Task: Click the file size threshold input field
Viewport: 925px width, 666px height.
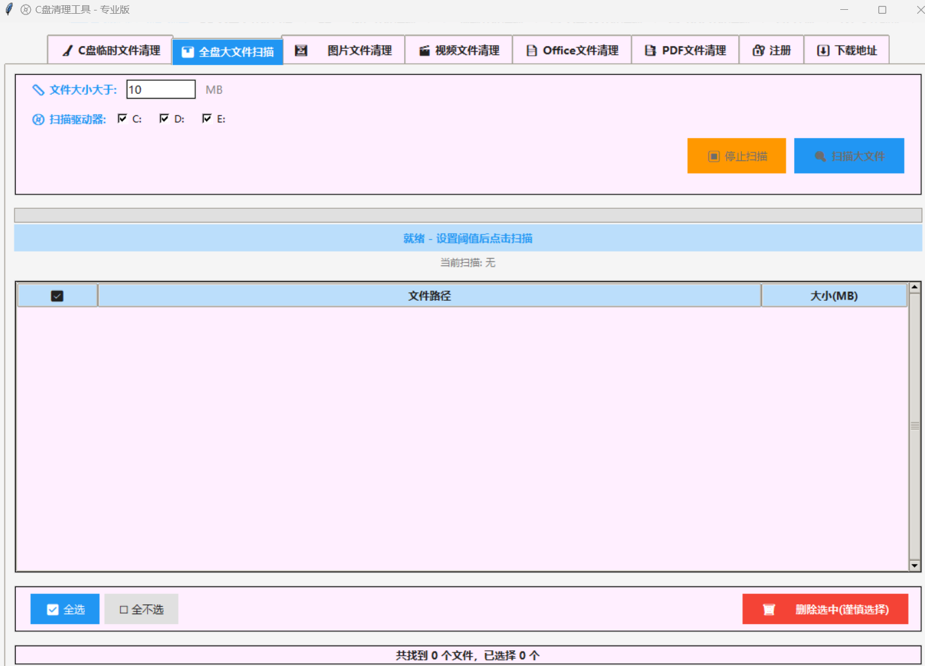Action: (x=160, y=89)
